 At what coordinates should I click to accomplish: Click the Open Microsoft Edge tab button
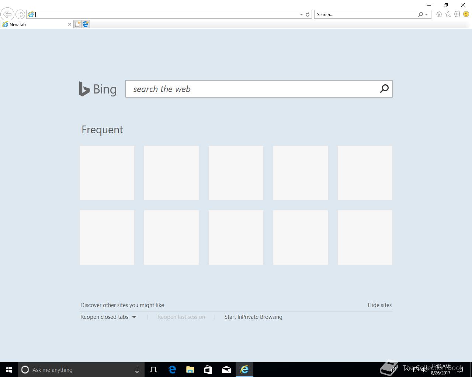tap(86, 24)
